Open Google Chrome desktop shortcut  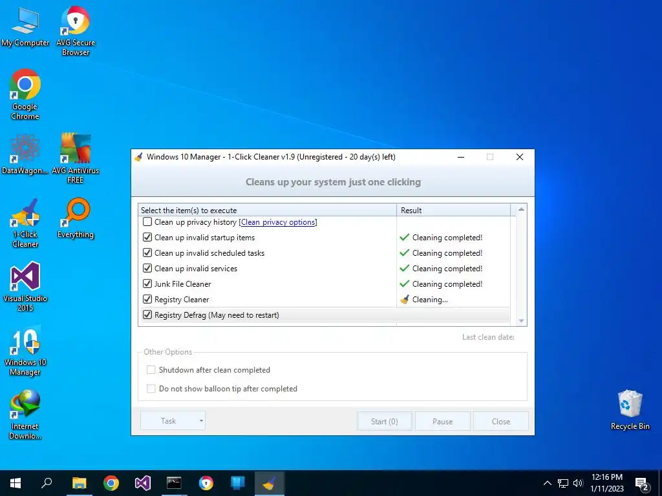(x=25, y=94)
